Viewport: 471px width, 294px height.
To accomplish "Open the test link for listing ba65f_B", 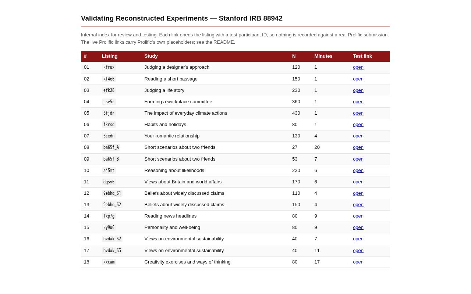I will point(358,159).
